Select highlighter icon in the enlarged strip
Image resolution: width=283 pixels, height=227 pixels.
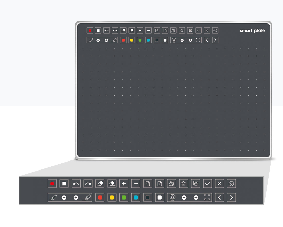click(x=87, y=197)
